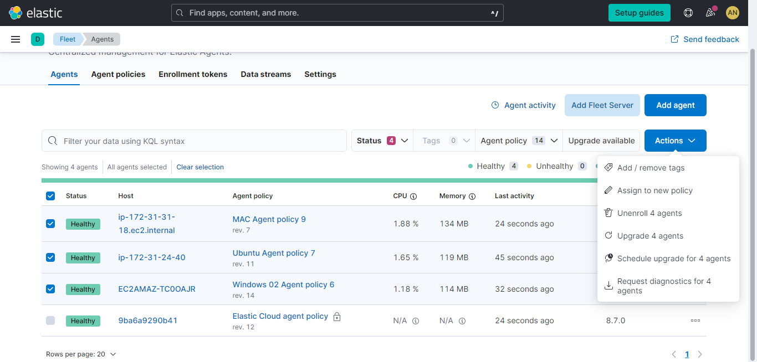The width and height of the screenshot is (757, 362).
Task: Click the disabled checkbox for 9ba6a9290b41
Action: coord(50,320)
